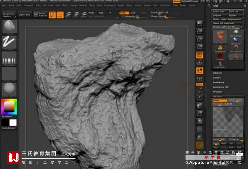Click Projection Master button
This screenshot has height=169, width=248.
pyautogui.click(x=9, y=15)
